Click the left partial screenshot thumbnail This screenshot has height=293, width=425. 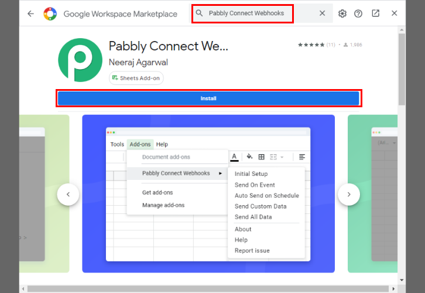pyautogui.click(x=44, y=194)
